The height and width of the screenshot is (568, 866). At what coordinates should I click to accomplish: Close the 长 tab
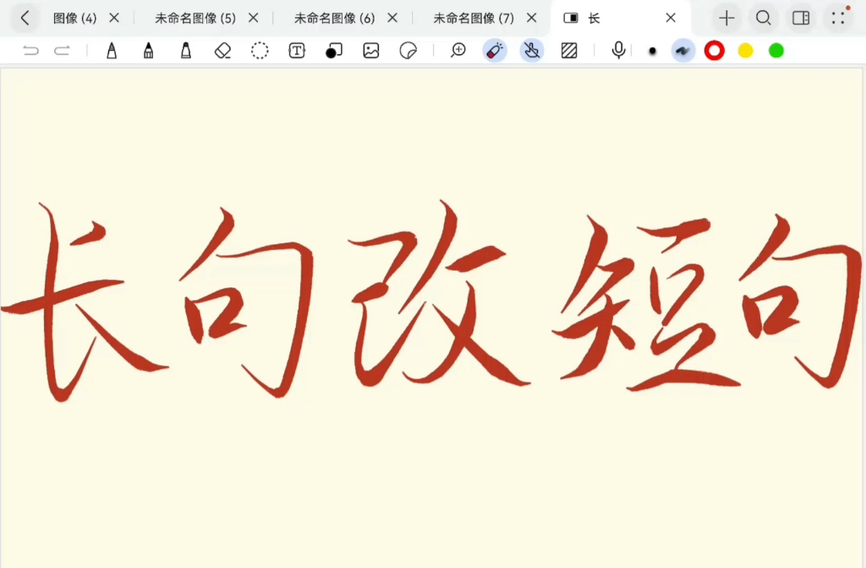671,19
